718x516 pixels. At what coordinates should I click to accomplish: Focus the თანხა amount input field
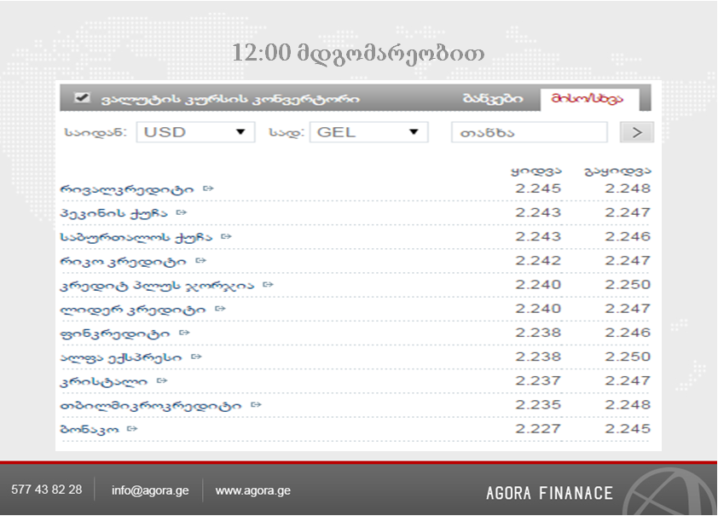pos(530,132)
